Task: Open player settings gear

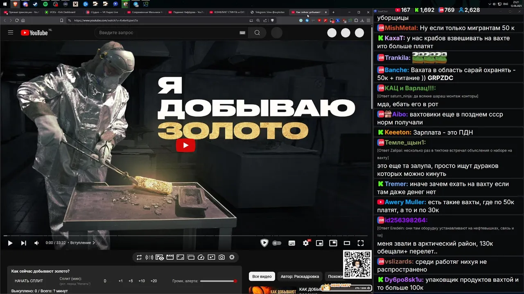Action: [x=306, y=243]
